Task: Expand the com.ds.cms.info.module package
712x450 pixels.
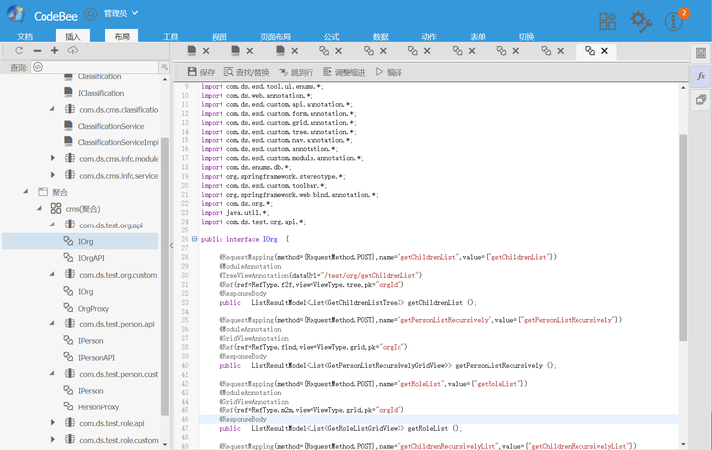Action: tap(54, 159)
